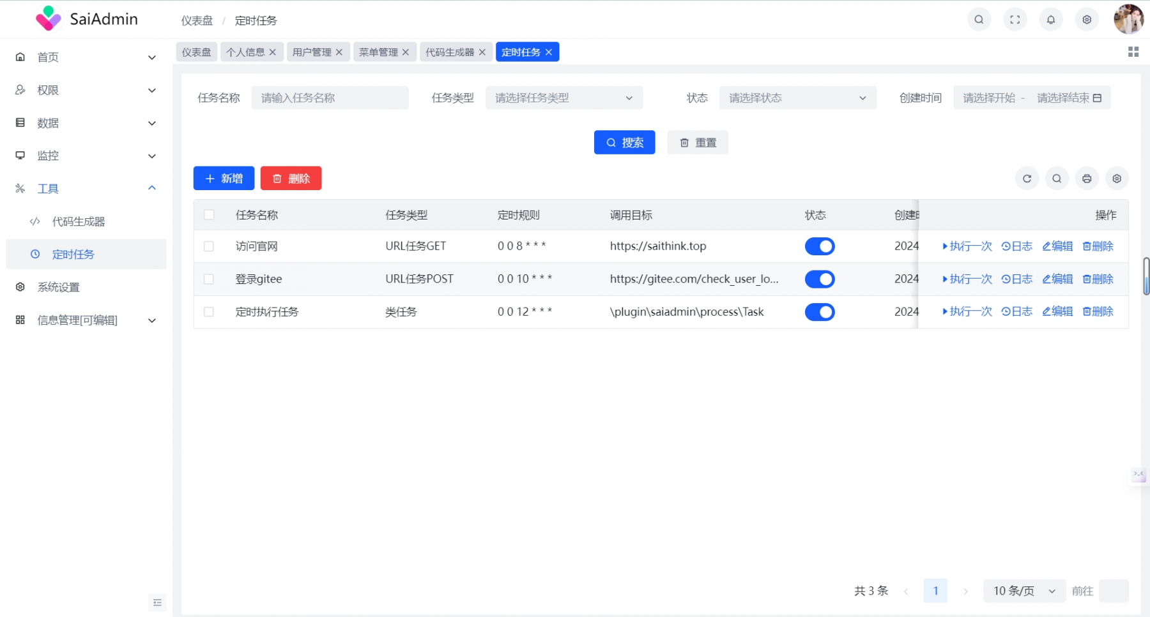Image resolution: width=1150 pixels, height=617 pixels.
Task: Edit the 定时执行任务 row
Action: click(x=1057, y=311)
